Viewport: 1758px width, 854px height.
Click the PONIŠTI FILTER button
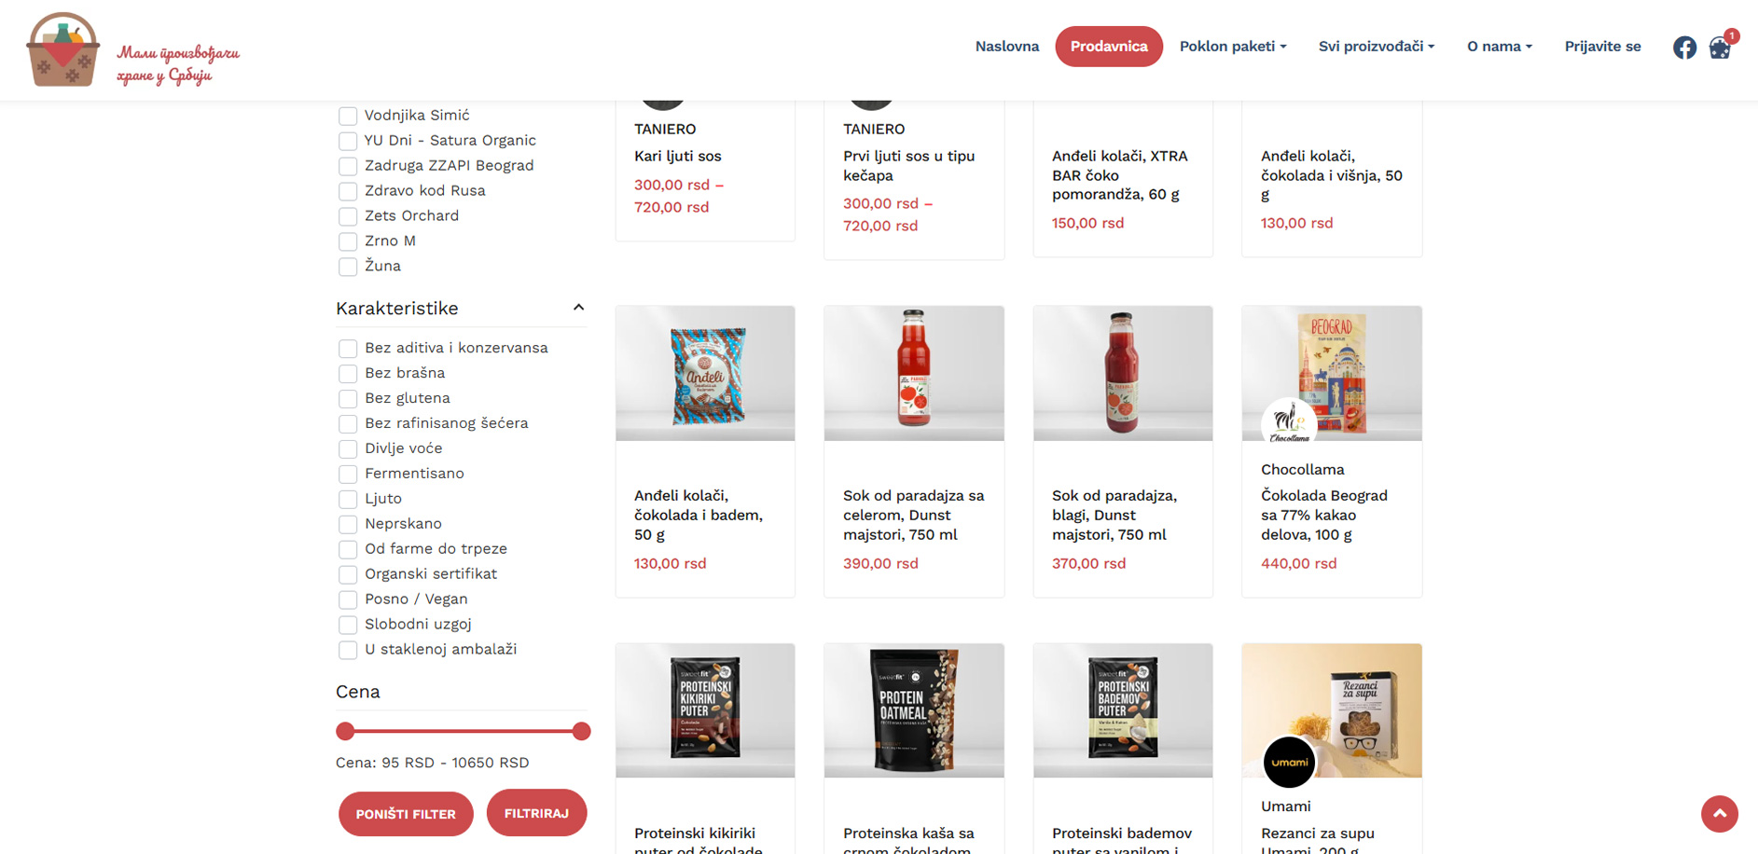[x=406, y=814]
